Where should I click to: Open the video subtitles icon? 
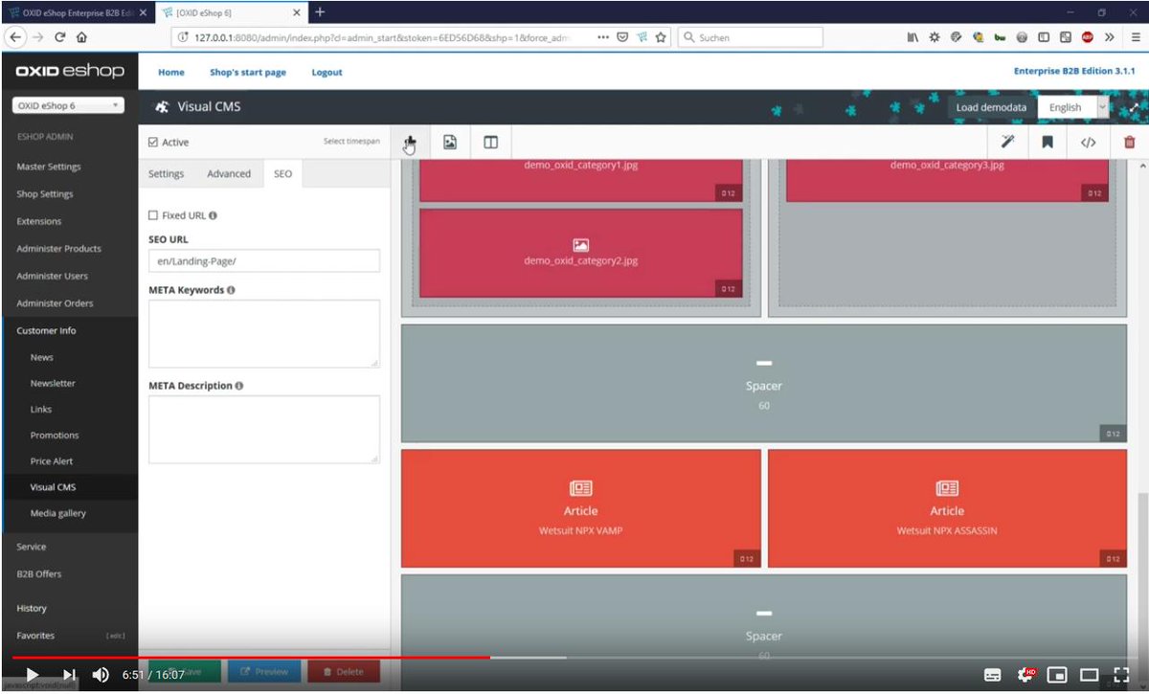(x=994, y=675)
